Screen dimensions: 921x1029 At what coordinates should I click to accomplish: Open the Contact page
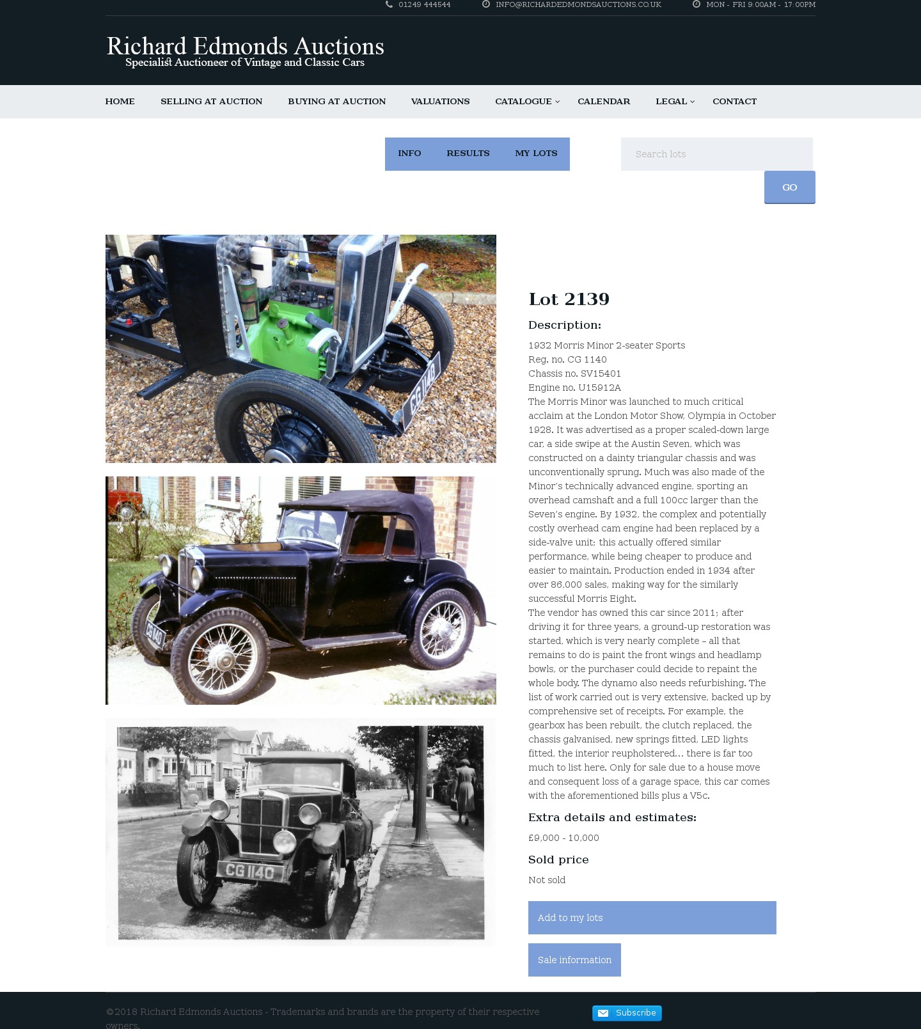[x=735, y=102]
